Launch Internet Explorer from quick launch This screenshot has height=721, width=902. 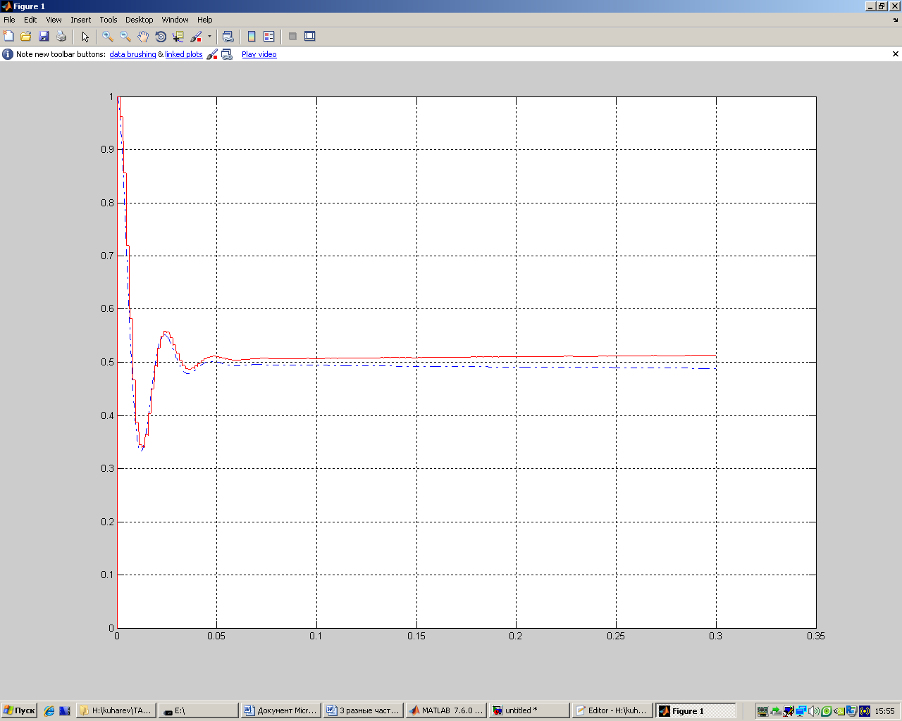[49, 711]
